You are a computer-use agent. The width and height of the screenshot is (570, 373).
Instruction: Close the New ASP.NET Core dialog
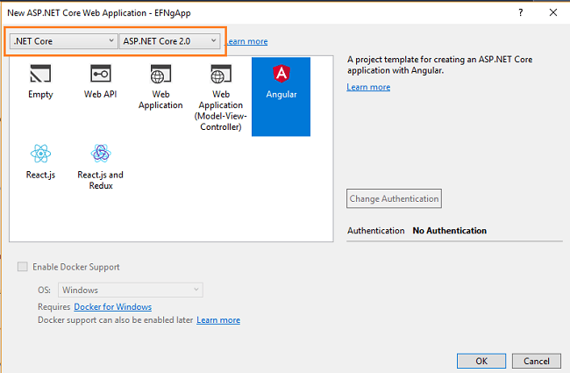[552, 12]
